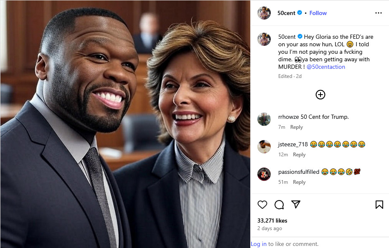Click passionsfulfilled's username

pos(299,172)
